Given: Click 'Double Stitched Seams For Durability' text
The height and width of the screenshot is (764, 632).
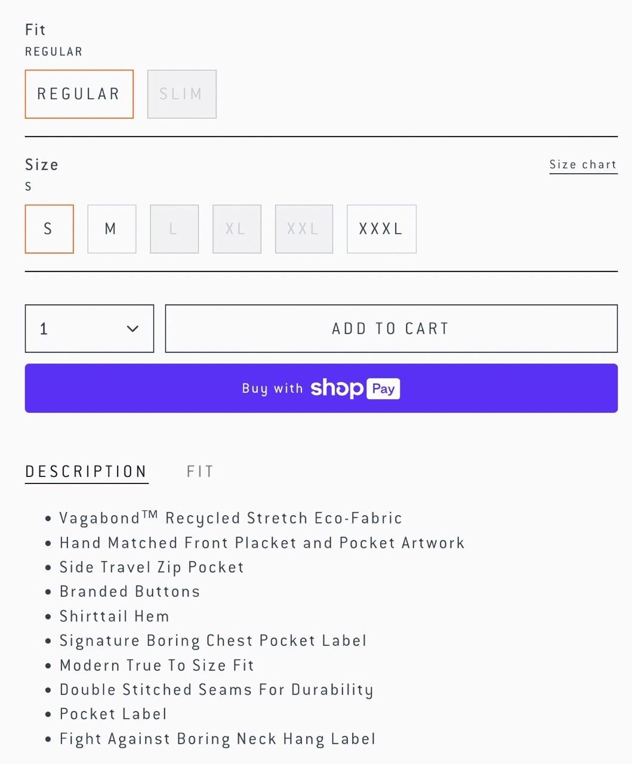Looking at the screenshot, I should [216, 689].
